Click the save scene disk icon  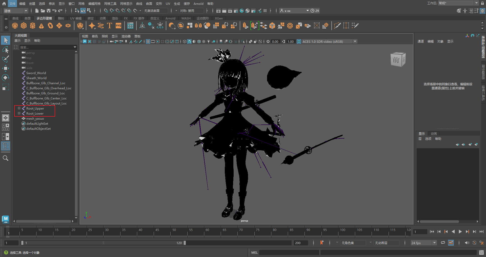click(x=49, y=11)
